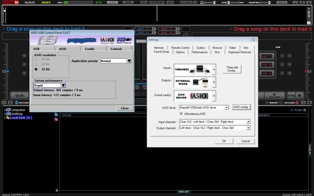Click the Timecode Config... button
The image size is (314, 196).
tap(232, 69)
